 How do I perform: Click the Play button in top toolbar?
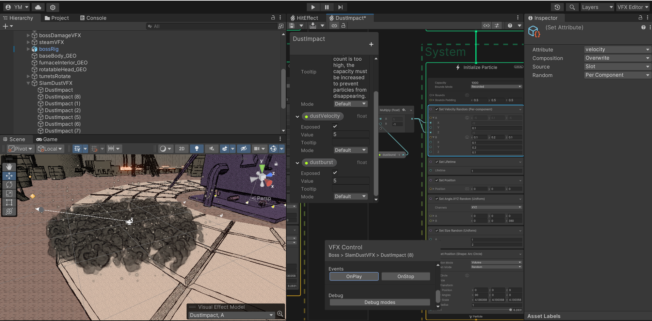[313, 7]
